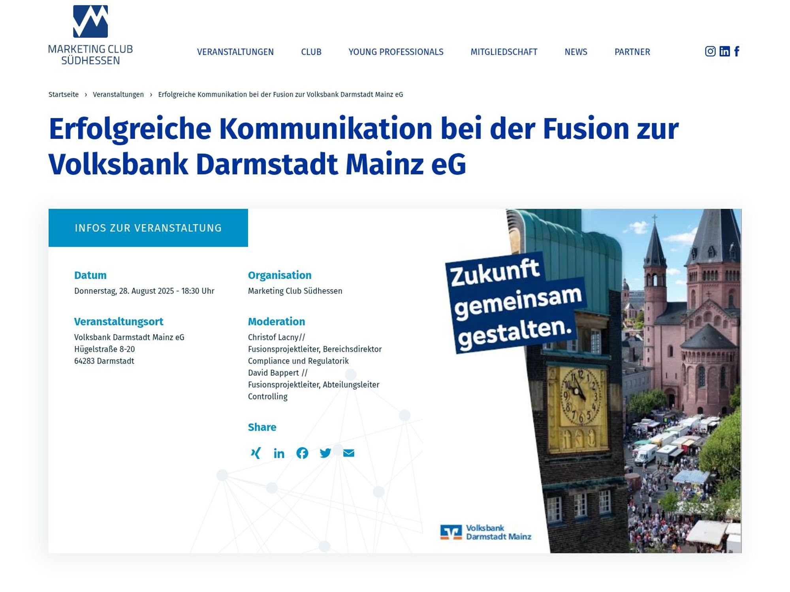Click the Marketing Club Südhessen logo
The height and width of the screenshot is (592, 790).
(90, 35)
